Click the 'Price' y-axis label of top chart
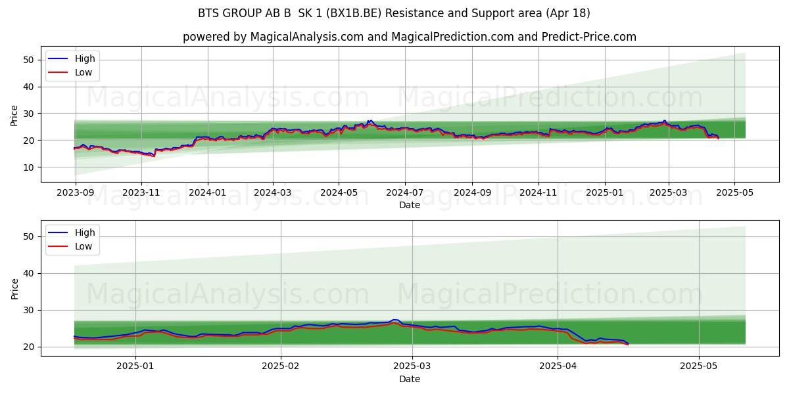Viewport: 789px width, 394px height. coord(14,115)
